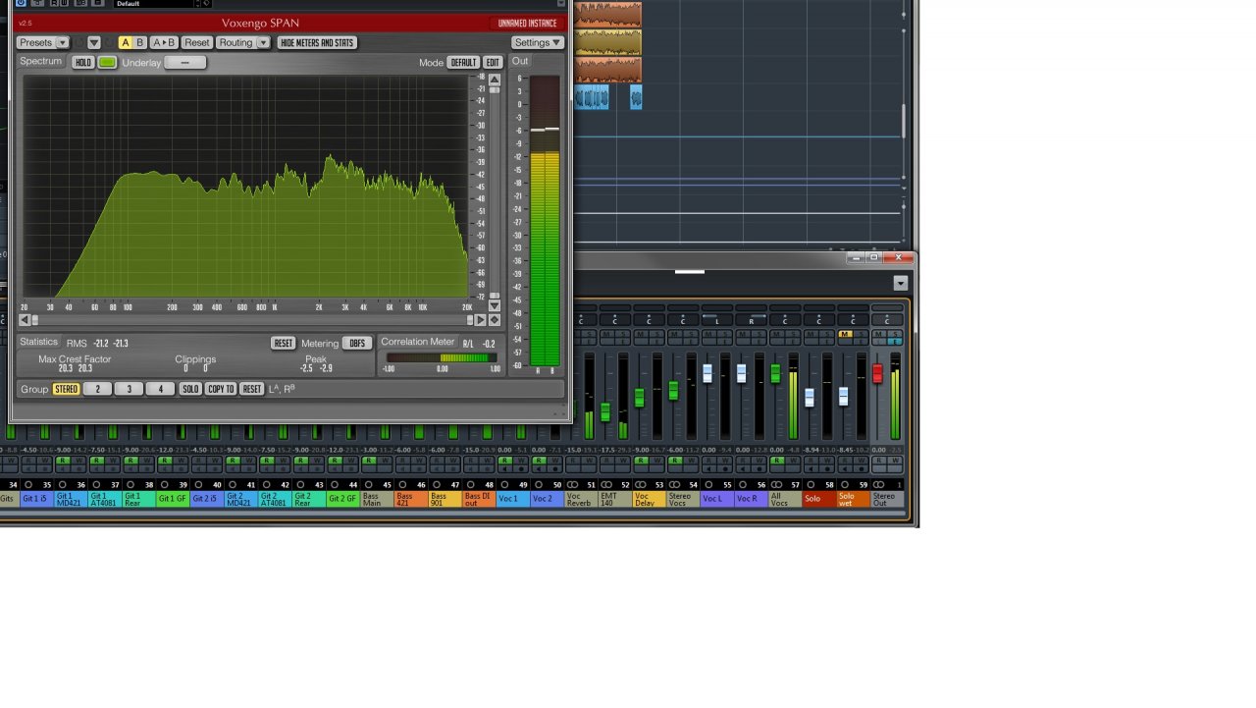Click the Mode DEFAULT selector
The image size is (1256, 708).
coord(463,63)
